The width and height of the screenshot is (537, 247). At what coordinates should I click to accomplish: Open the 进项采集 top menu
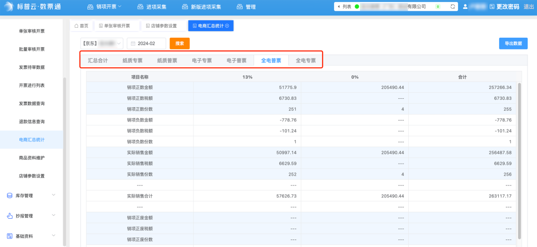pos(151,6)
